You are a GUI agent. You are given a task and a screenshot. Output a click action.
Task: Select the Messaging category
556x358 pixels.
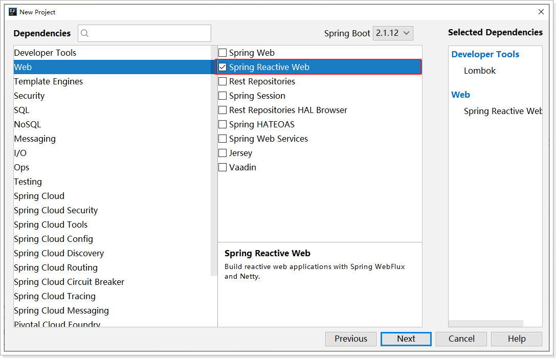(112, 139)
